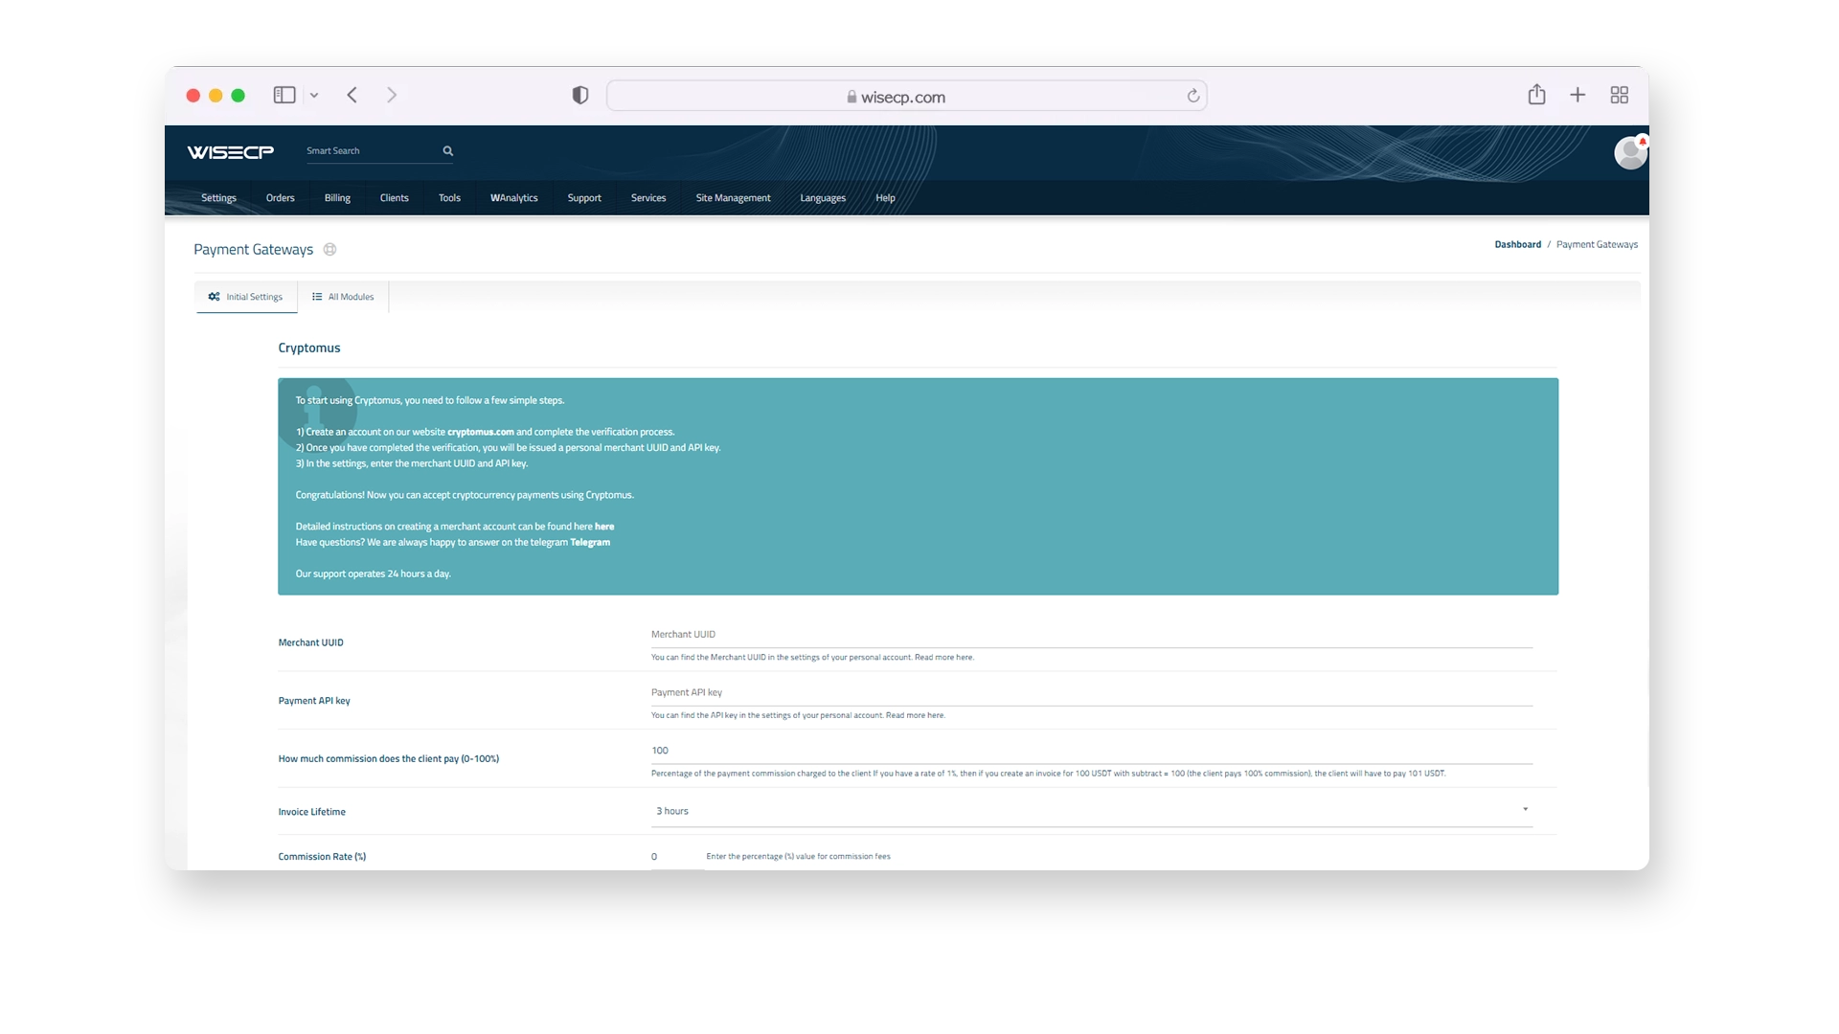Expand sidebar options chevron dropdown
This screenshot has width=1839, height=1034.
point(314,96)
